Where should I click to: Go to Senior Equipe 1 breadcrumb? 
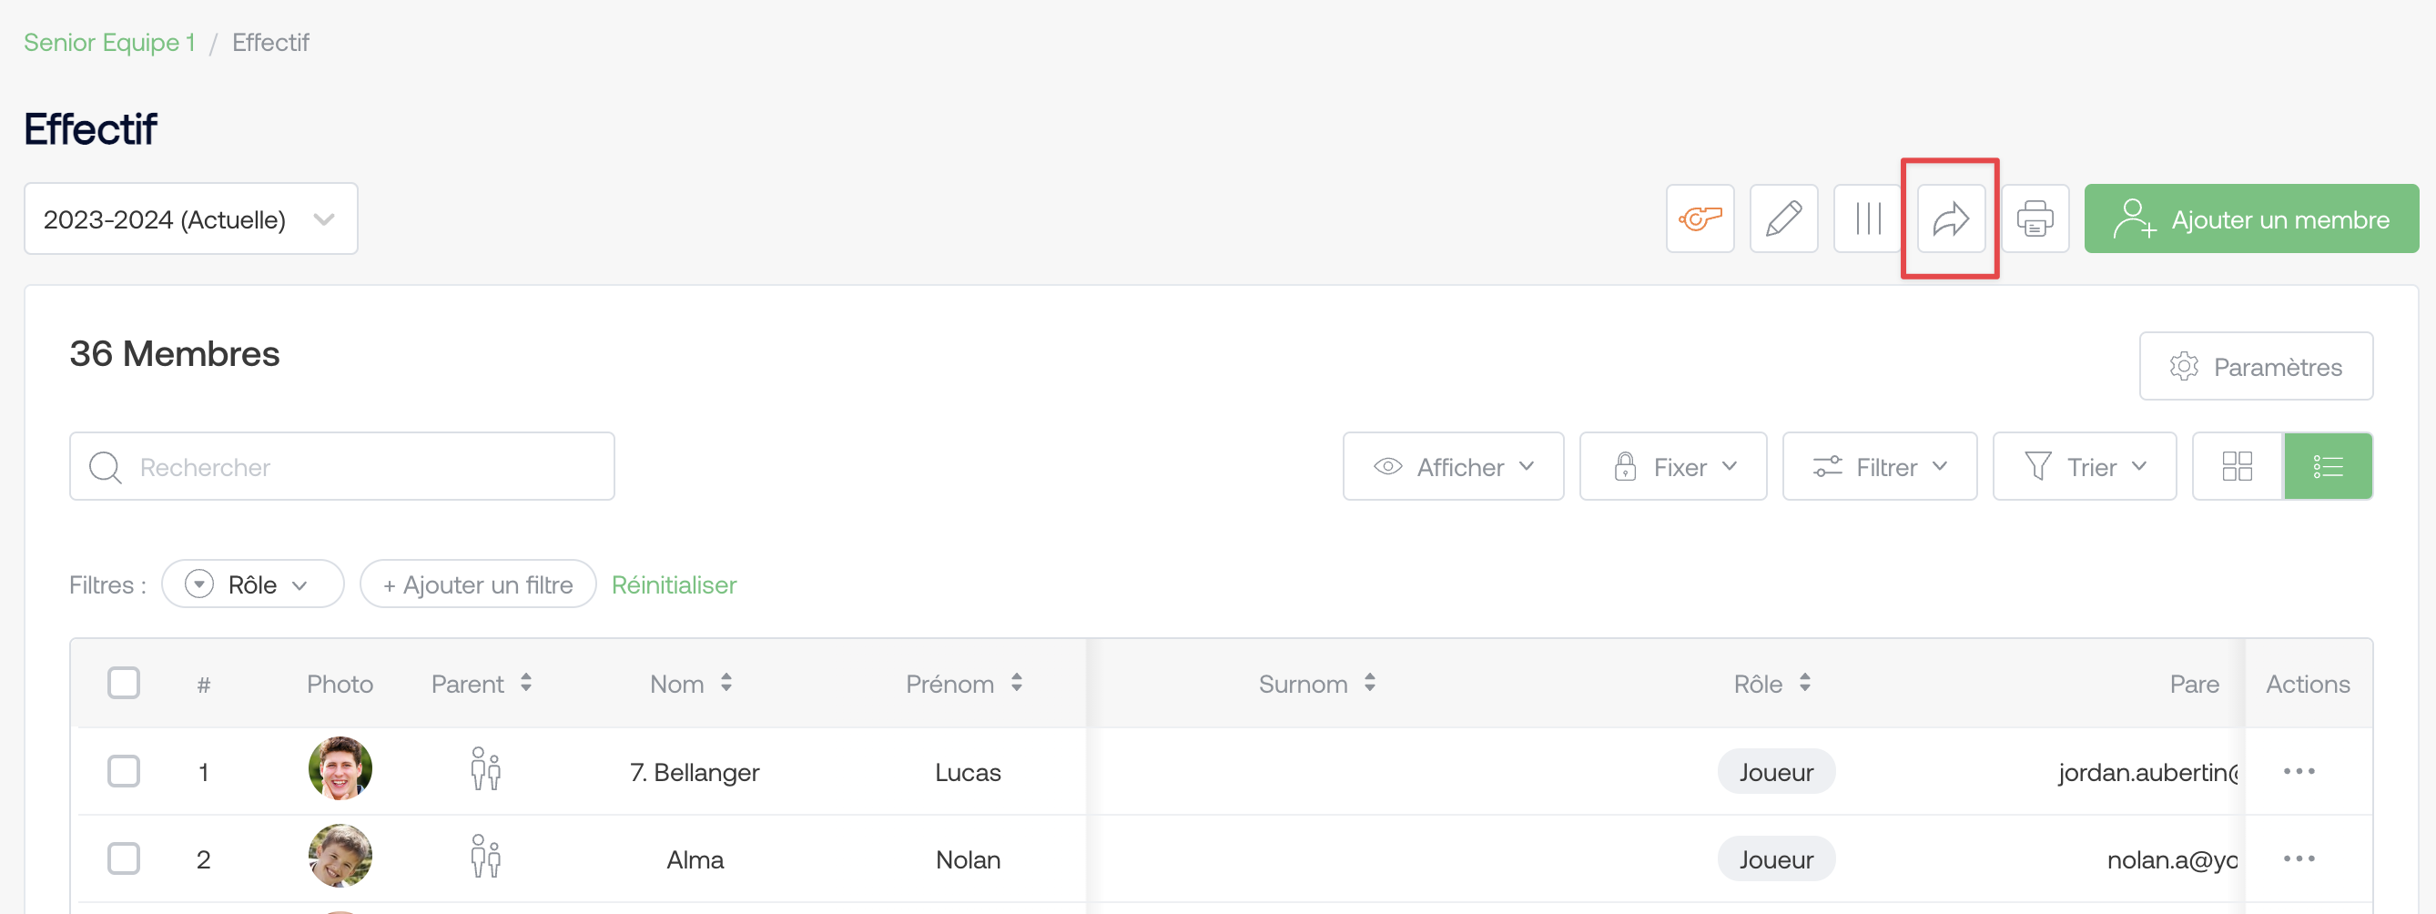click(x=110, y=43)
